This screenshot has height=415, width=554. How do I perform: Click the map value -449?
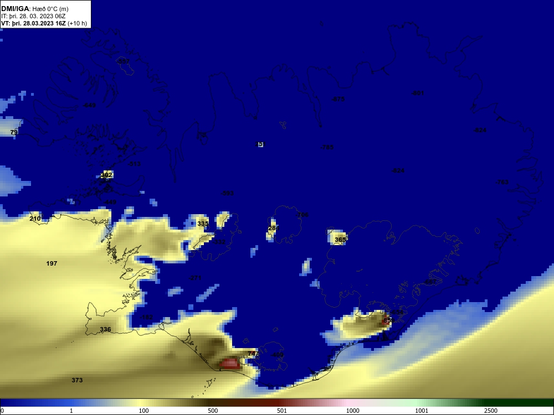110,202
